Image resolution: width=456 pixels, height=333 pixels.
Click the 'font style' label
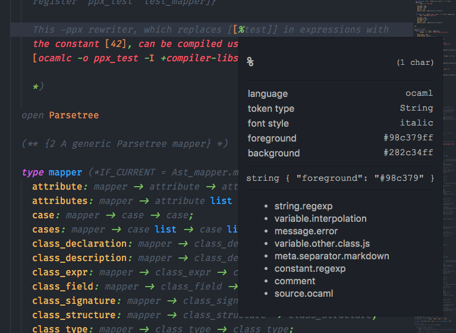coord(268,123)
